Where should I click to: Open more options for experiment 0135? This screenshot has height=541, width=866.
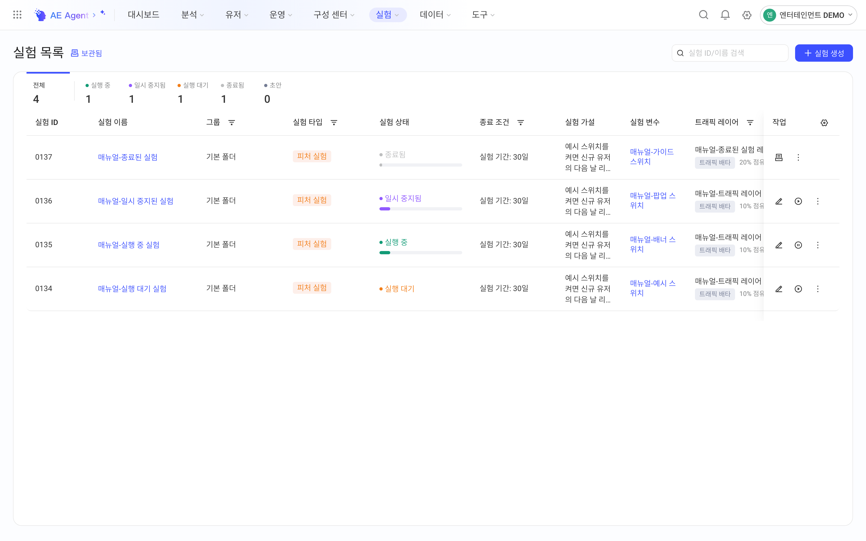pyautogui.click(x=818, y=245)
